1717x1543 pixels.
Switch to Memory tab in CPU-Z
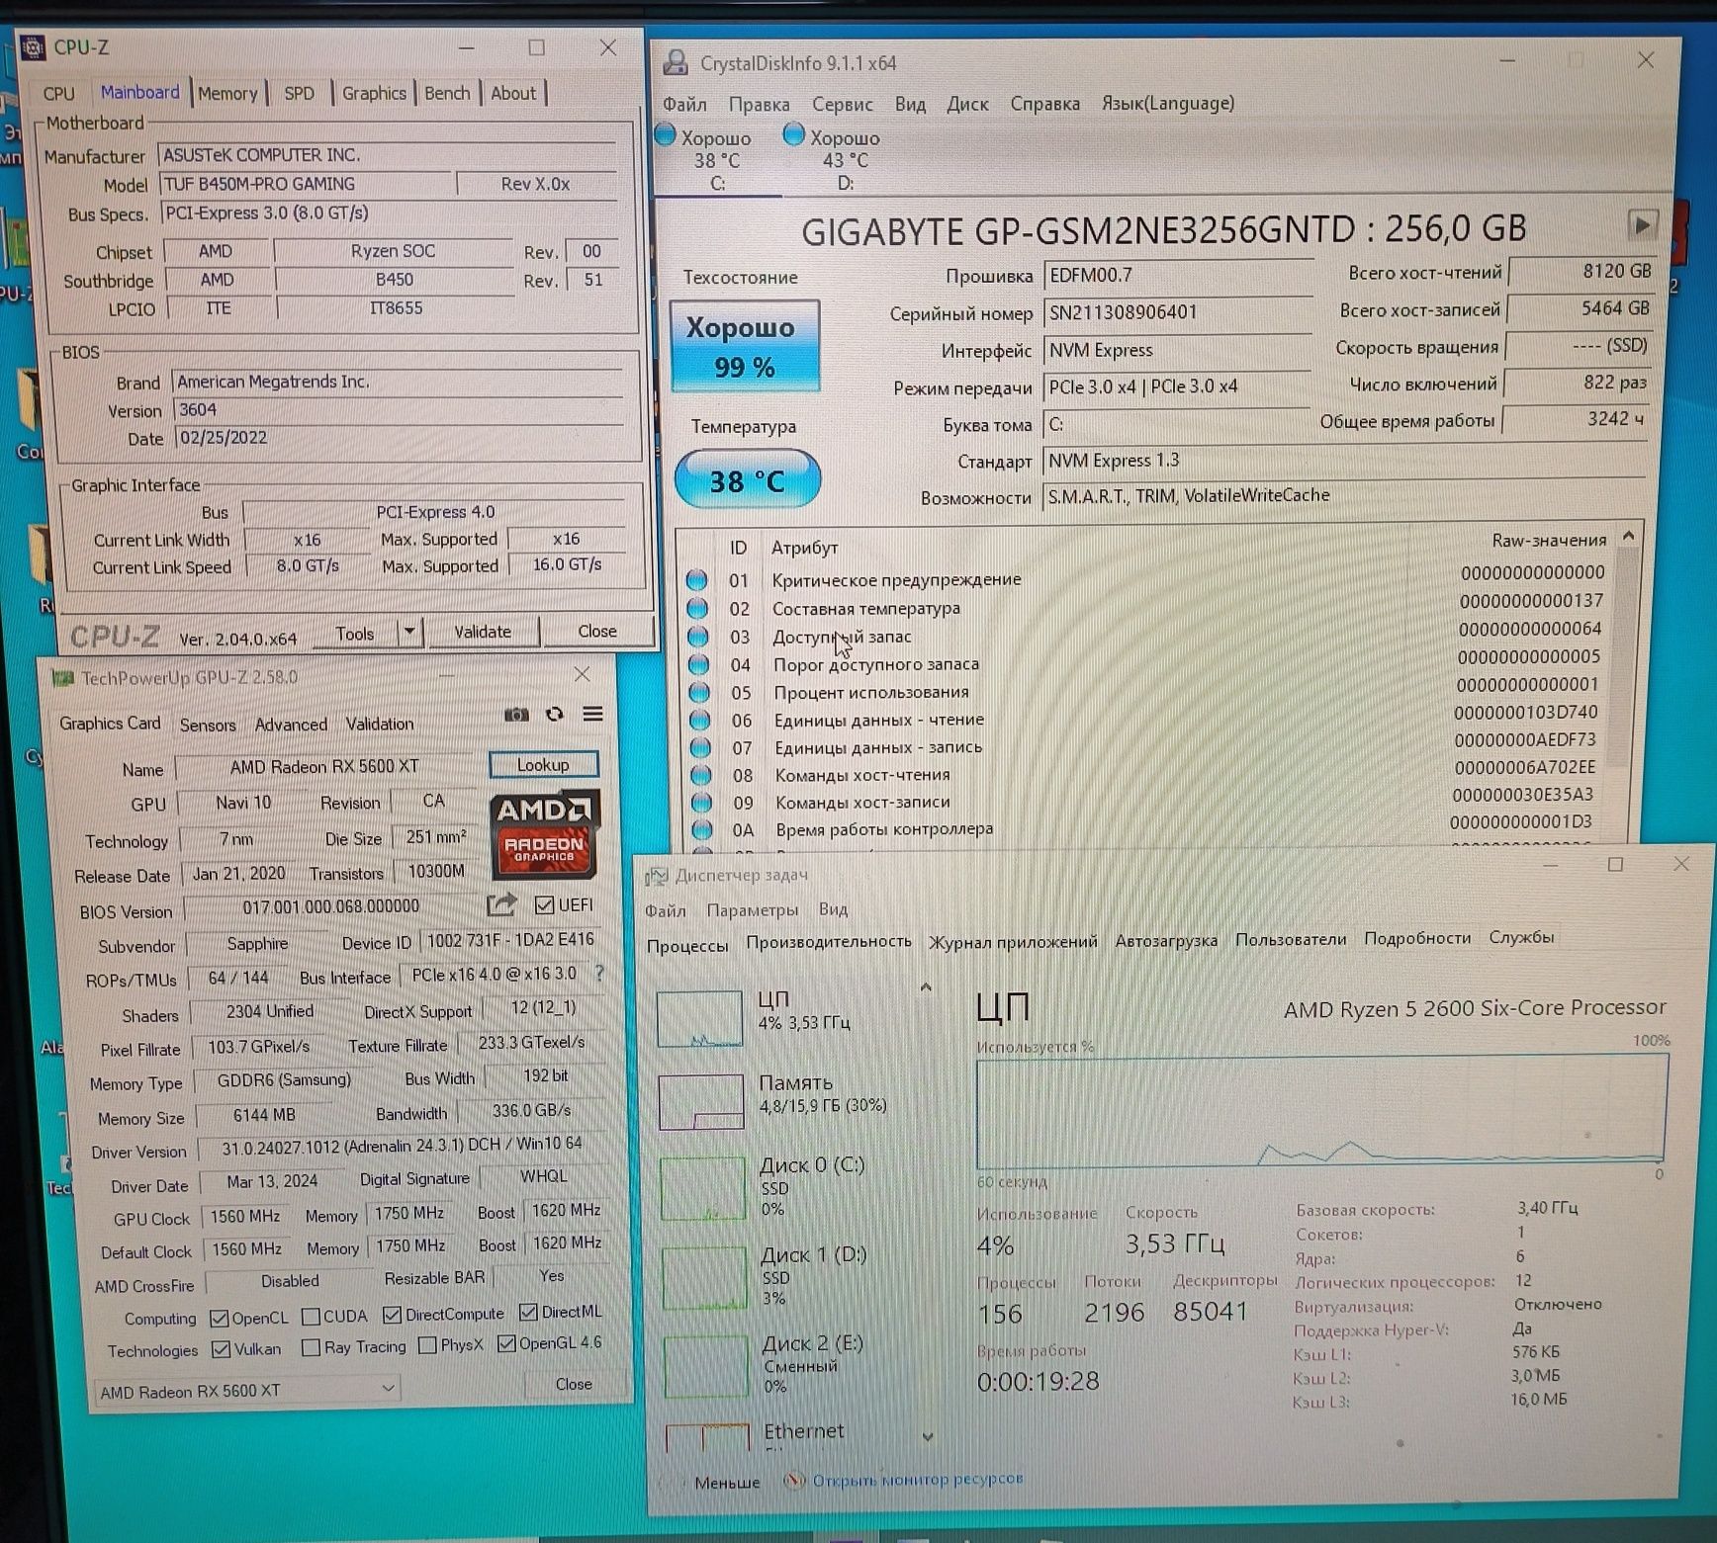[226, 93]
